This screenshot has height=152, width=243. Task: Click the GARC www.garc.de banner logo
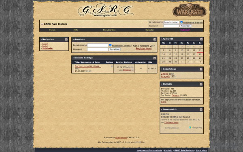(x=106, y=10)
